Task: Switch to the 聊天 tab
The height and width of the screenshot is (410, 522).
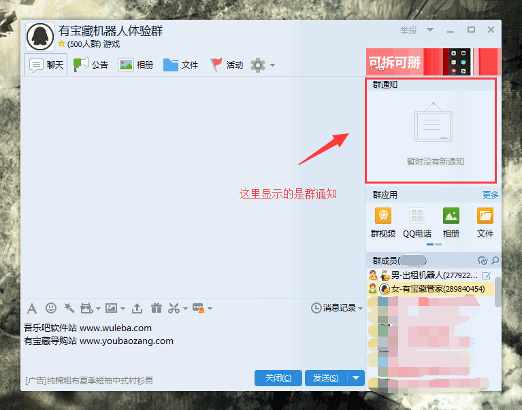Action: (46, 65)
